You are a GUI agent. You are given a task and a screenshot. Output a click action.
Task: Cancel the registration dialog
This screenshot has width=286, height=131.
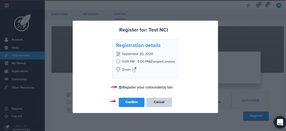click(159, 102)
